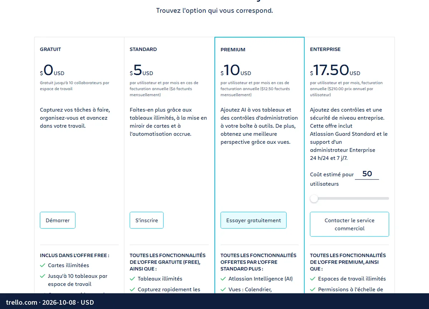
Task: Click Premium plan's billing note ($12.50 facturés)
Action: coord(255,89)
